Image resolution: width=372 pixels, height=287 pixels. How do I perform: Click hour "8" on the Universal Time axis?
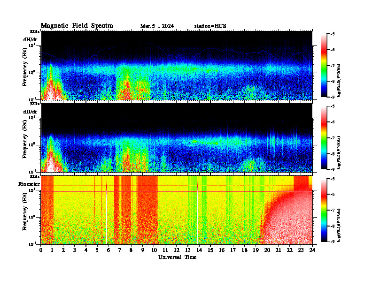[131, 250]
